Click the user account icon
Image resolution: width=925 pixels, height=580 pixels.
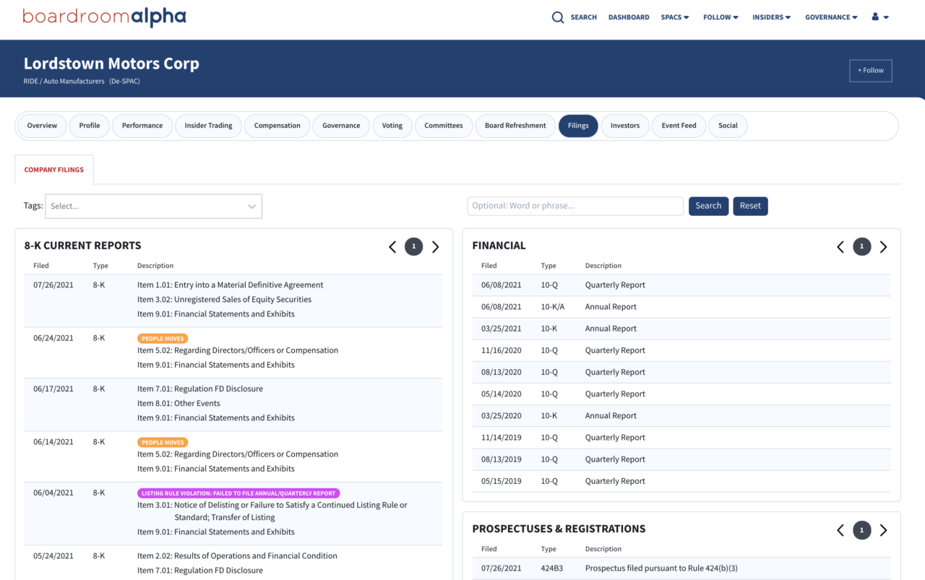(x=876, y=17)
